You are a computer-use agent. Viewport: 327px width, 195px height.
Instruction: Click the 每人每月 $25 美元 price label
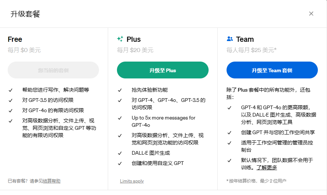251,50
